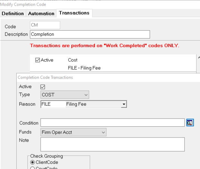Switch to the Automation tab
The width and height of the screenshot is (200, 169).
point(41,13)
